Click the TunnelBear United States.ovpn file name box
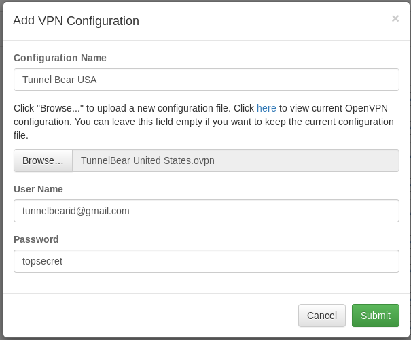 [x=235, y=161]
